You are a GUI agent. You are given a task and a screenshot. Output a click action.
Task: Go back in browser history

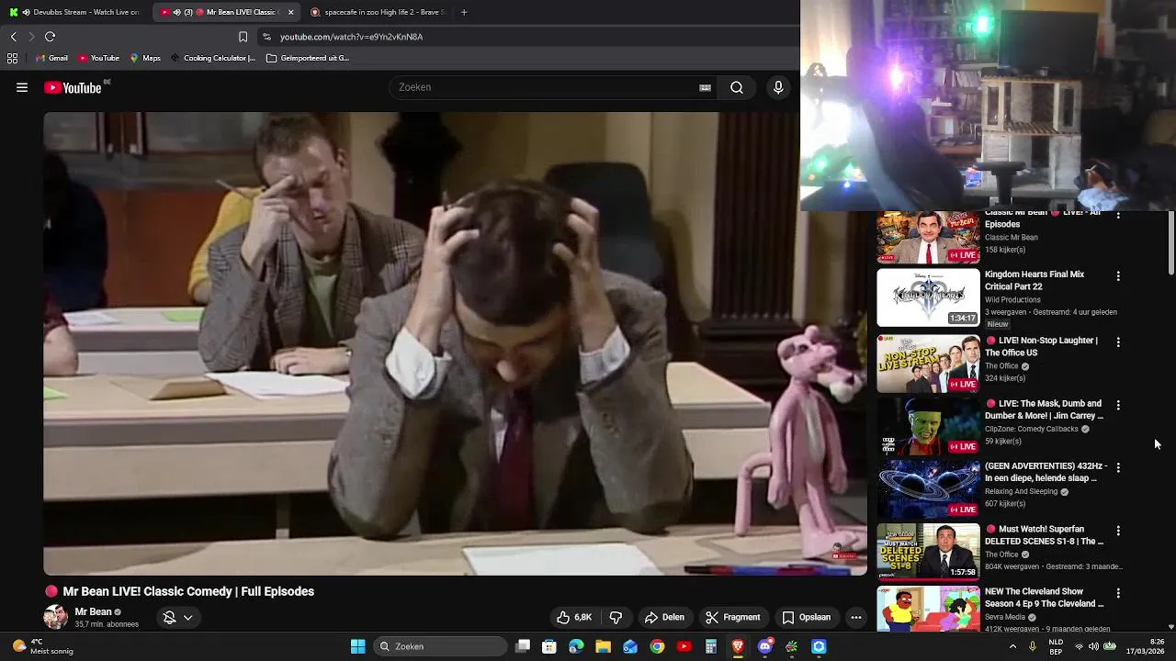(13, 37)
